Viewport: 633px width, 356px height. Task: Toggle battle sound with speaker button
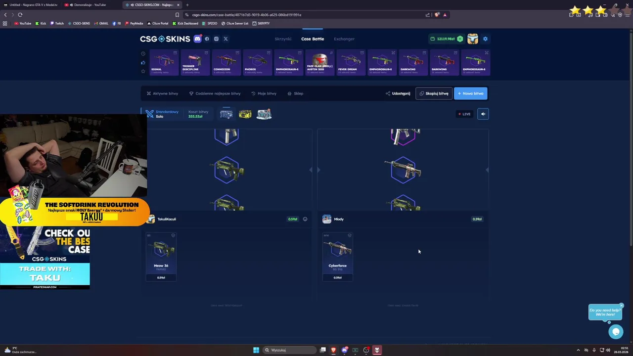pos(483,114)
